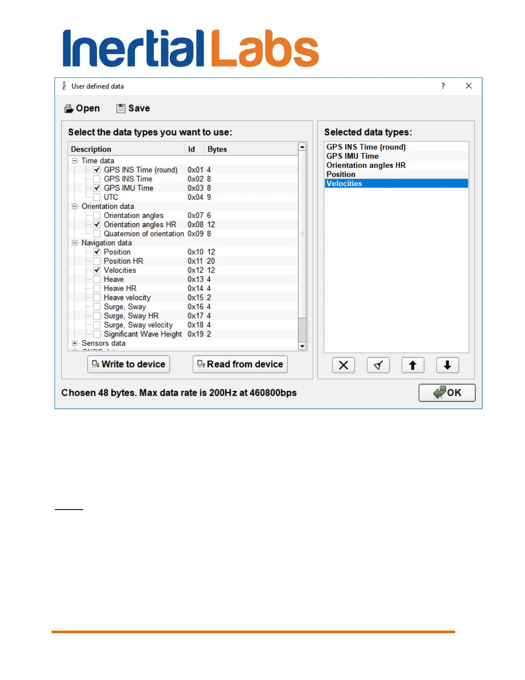525x680 pixels.
Task: Sort by the Bytes column header
Action: pyautogui.click(x=251, y=149)
